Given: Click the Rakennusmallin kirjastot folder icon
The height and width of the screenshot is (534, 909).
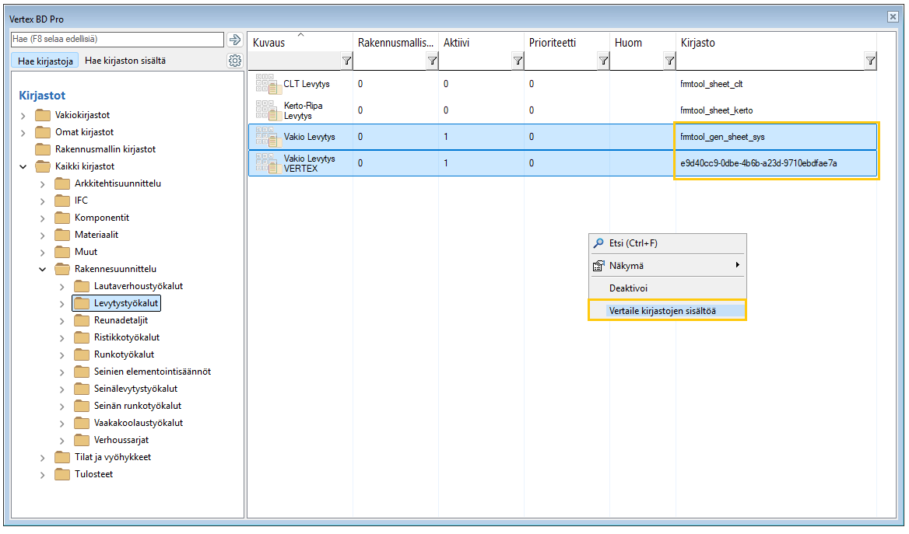Looking at the screenshot, I should 43,148.
